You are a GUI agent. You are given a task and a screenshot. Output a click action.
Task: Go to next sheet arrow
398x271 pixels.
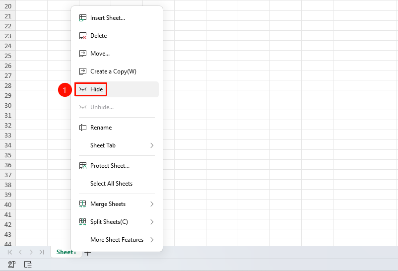click(x=31, y=252)
